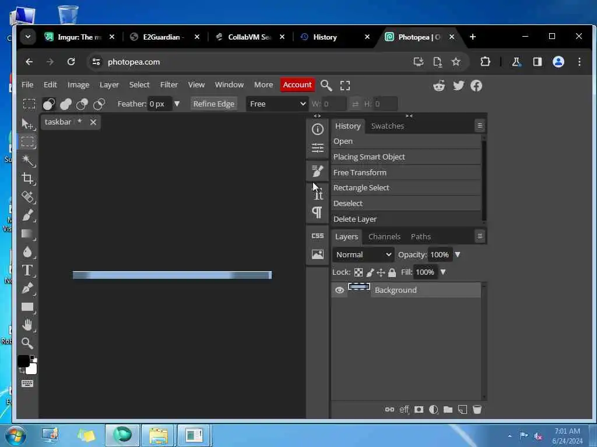Click the search magnifier in menu bar

[326, 85]
